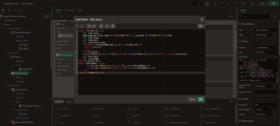Screen dimensions: 280x126
Task: Open the rendering tree options menu
Action: tap(47, 16)
